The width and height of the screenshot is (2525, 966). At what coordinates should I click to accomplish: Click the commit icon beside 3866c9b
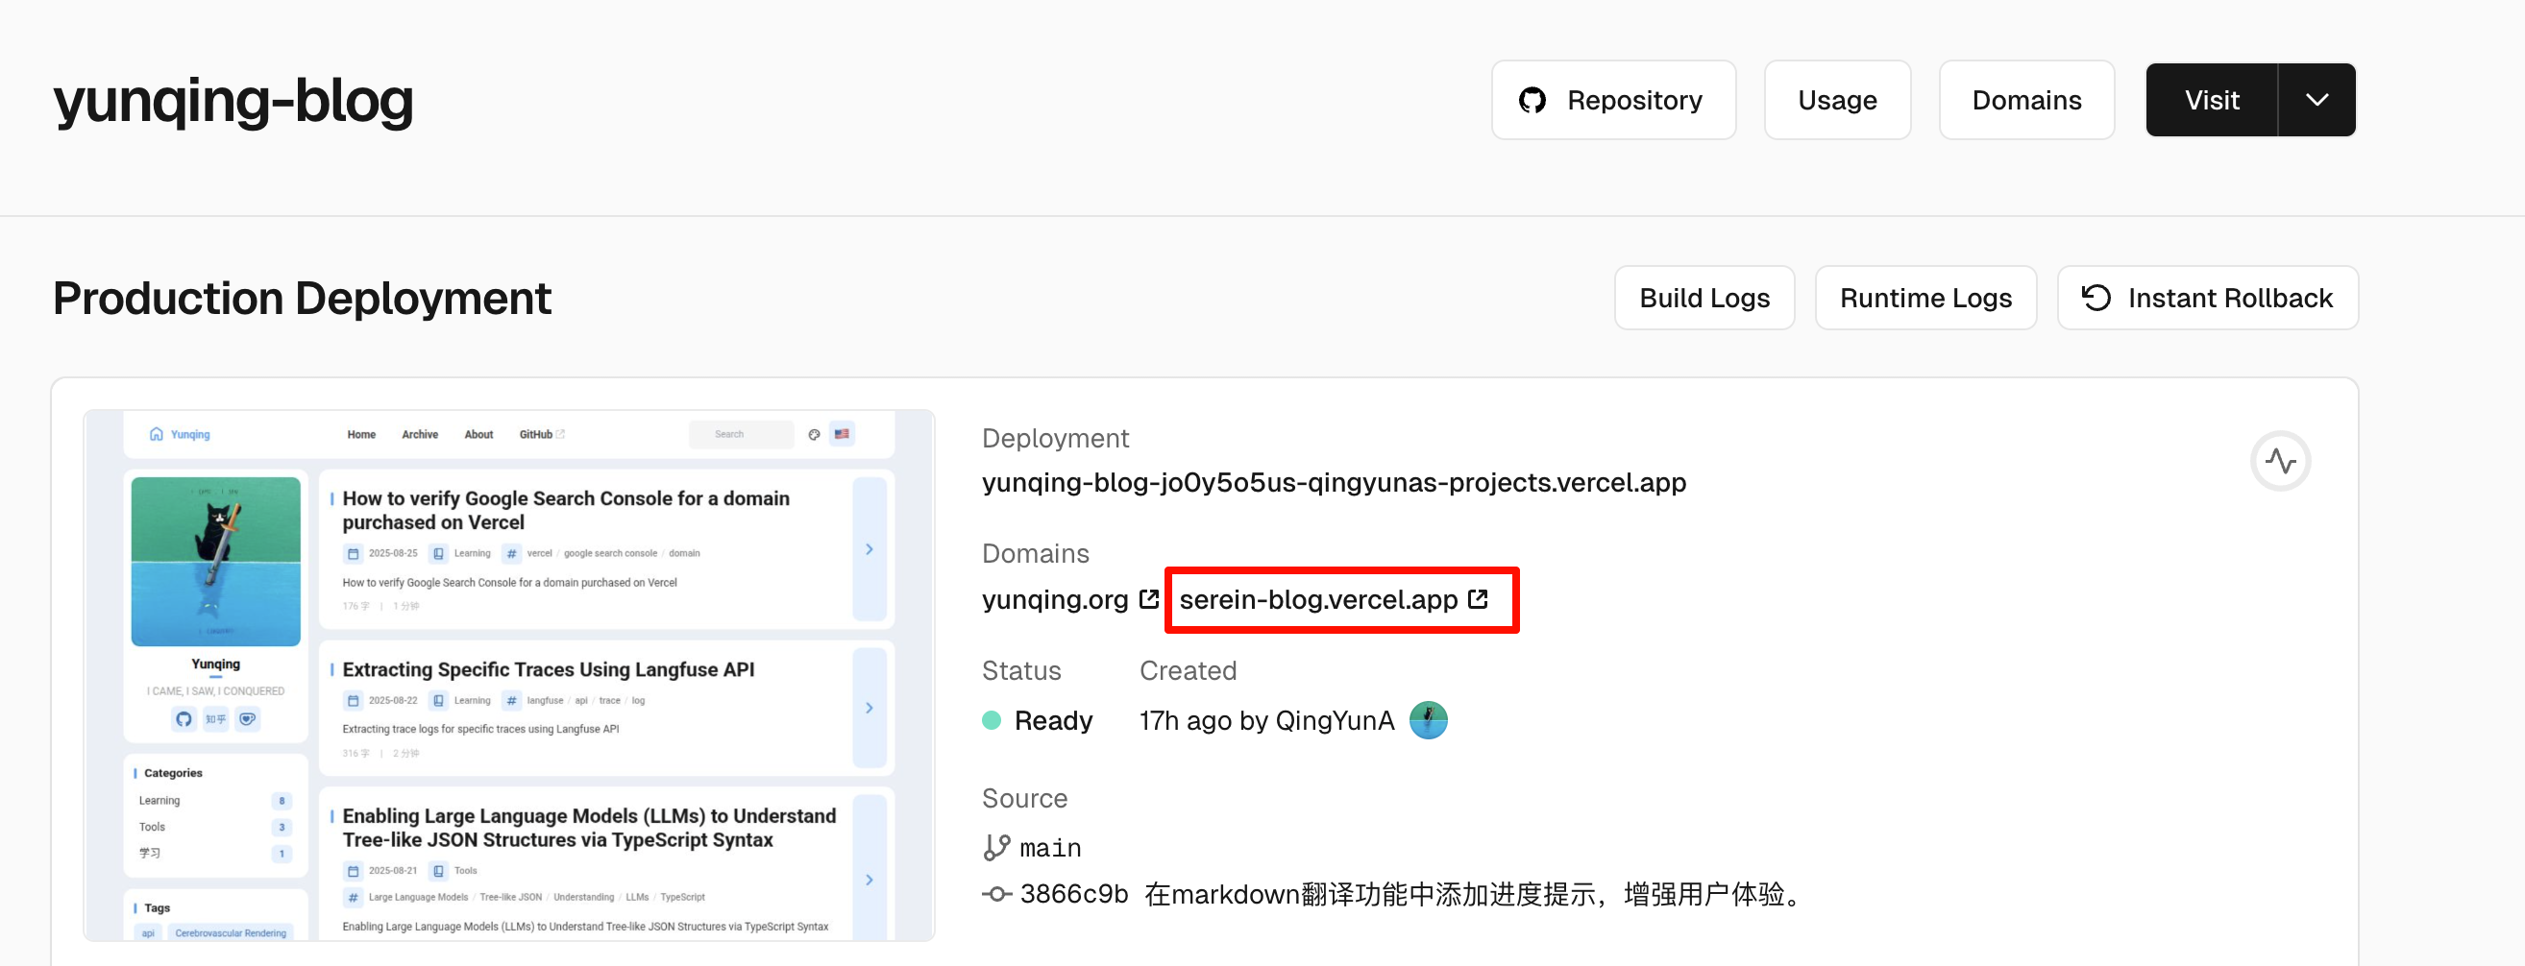[997, 895]
